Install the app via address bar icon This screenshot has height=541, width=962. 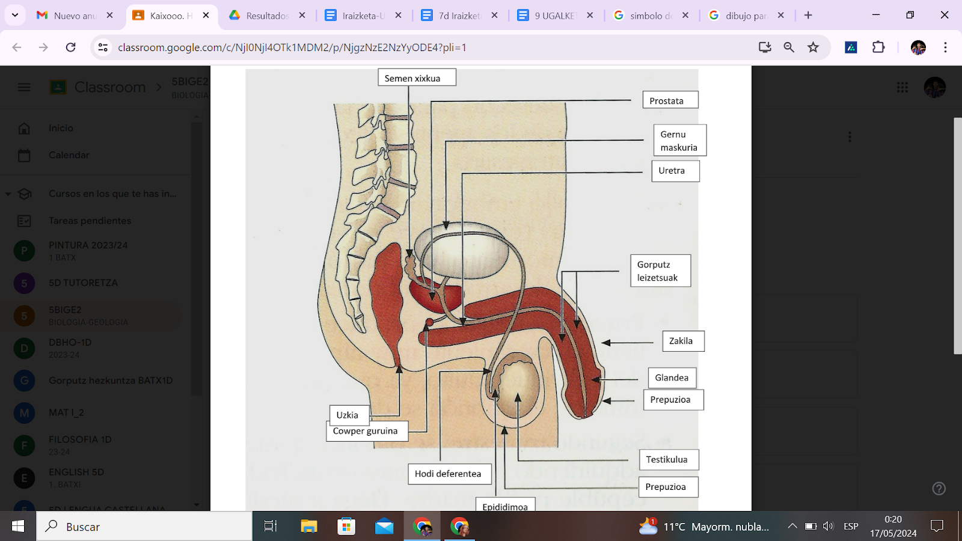(x=765, y=47)
